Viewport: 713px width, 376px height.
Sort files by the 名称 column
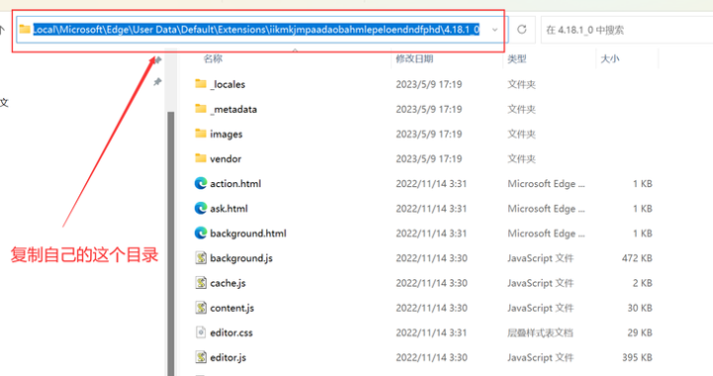pos(213,58)
